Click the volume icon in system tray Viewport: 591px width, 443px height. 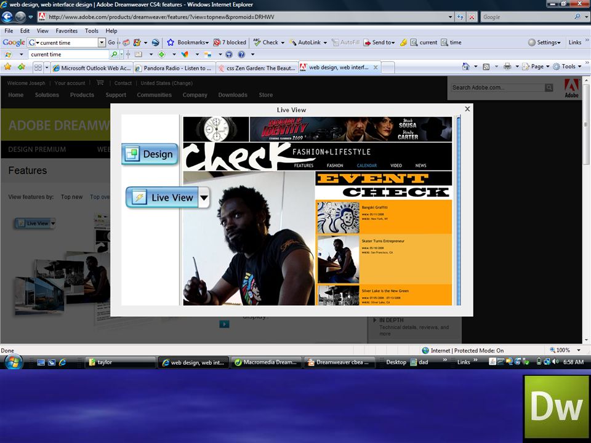(x=555, y=362)
